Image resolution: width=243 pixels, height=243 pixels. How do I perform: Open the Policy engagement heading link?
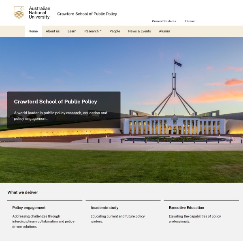coord(29,208)
